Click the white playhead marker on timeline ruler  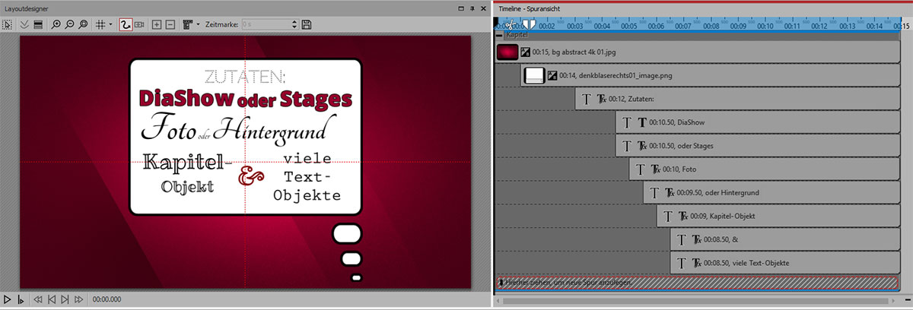[529, 24]
